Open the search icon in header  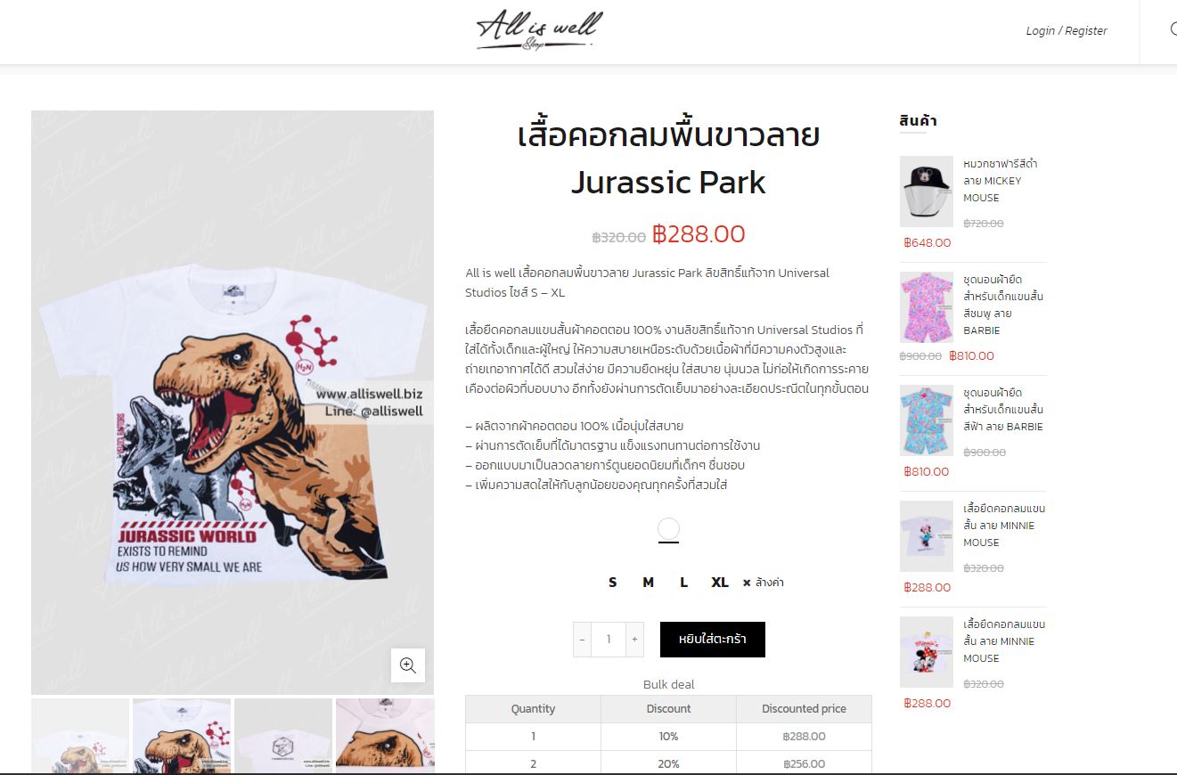click(1173, 29)
